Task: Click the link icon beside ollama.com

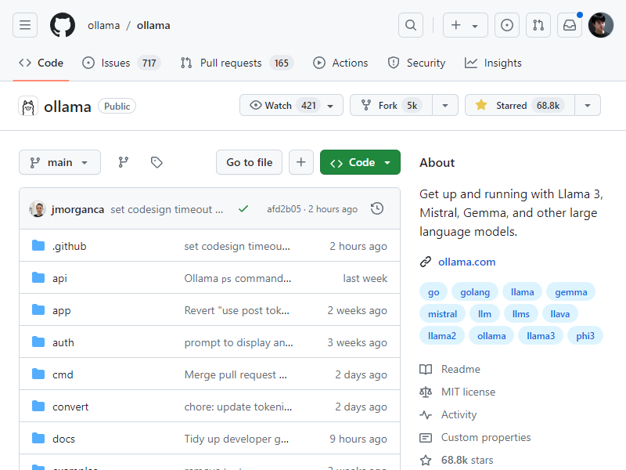Action: tap(426, 262)
